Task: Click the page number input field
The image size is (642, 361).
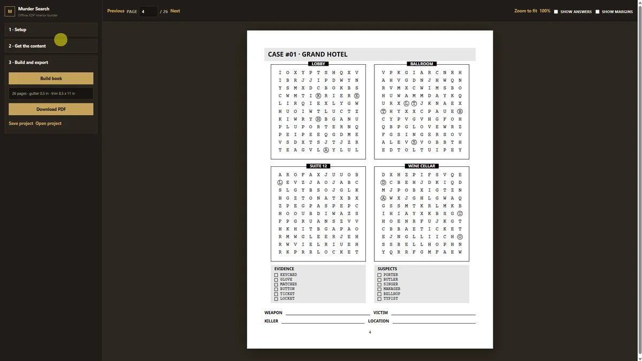Action: coord(148,11)
